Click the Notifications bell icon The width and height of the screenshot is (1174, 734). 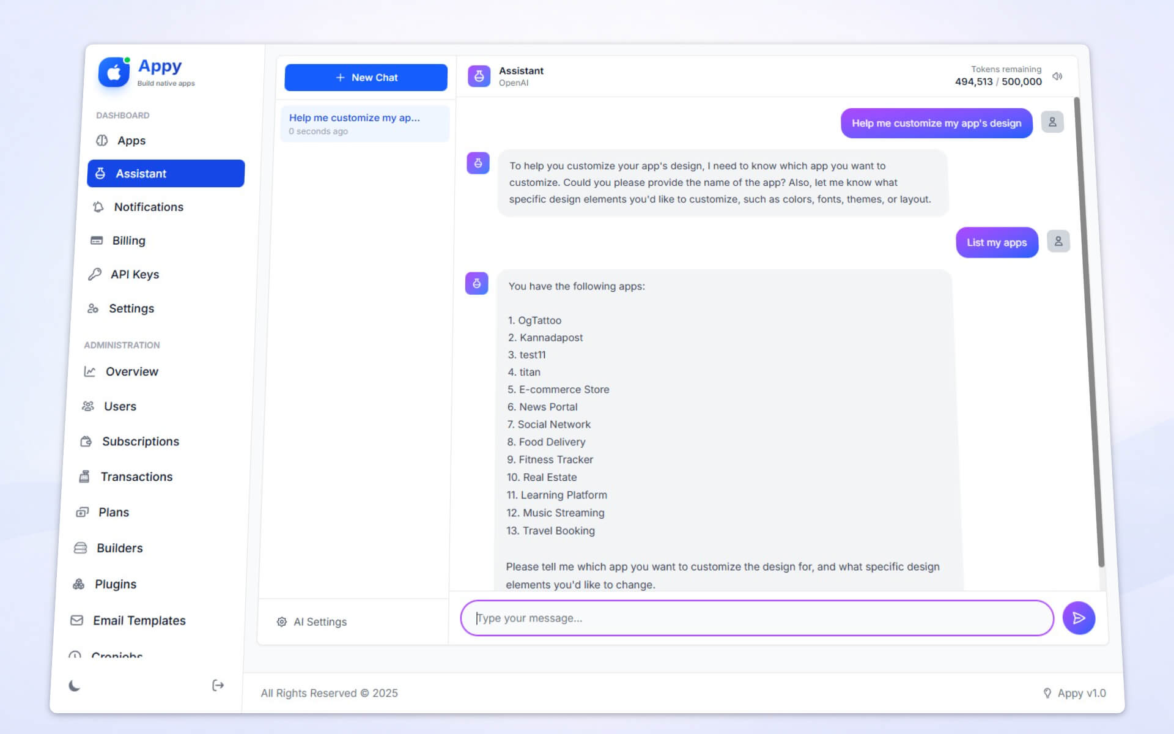98,207
